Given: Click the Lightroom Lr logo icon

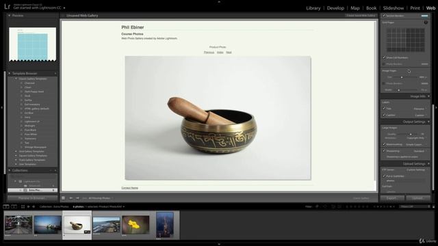Looking at the screenshot, I should [x=8, y=7].
